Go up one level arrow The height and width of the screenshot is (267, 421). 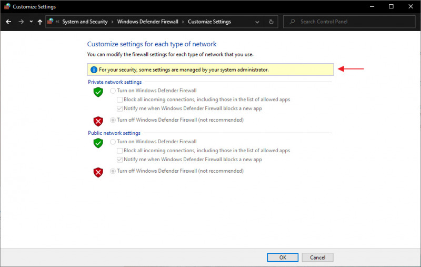(x=40, y=22)
